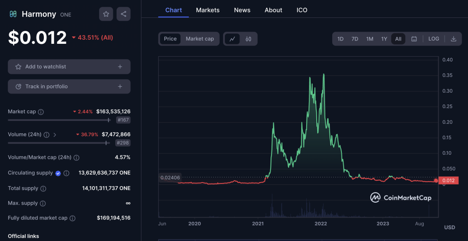Viewport: 468px width, 241px height.
Task: Click the $0.012 price heading
Action: (x=37, y=37)
